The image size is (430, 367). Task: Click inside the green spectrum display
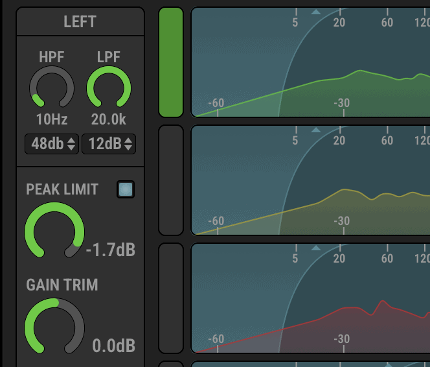point(311,71)
